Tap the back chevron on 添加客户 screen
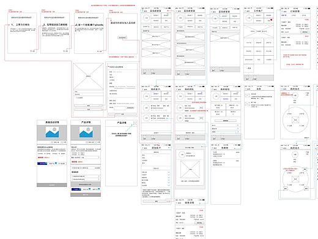The width and height of the screenshot is (318, 239). click(x=142, y=148)
